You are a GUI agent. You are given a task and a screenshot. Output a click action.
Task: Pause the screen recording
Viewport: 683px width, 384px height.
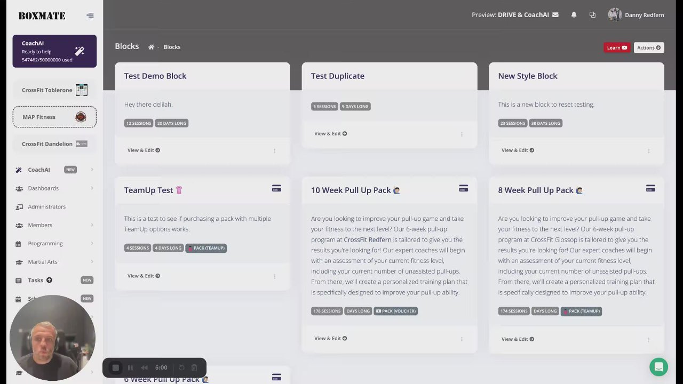click(x=130, y=367)
